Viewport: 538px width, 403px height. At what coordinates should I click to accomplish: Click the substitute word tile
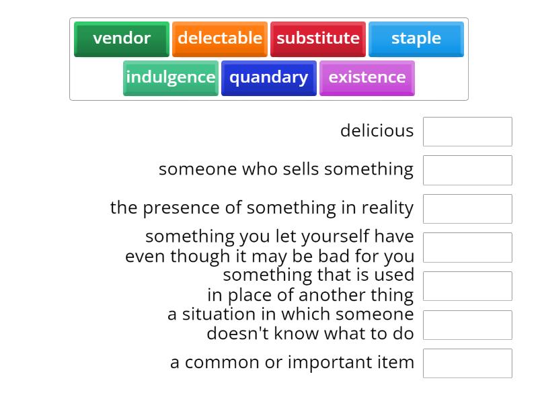(x=318, y=38)
